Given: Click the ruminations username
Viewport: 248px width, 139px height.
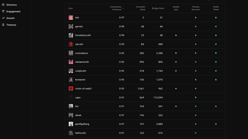Looking at the screenshot, I should [81, 53].
